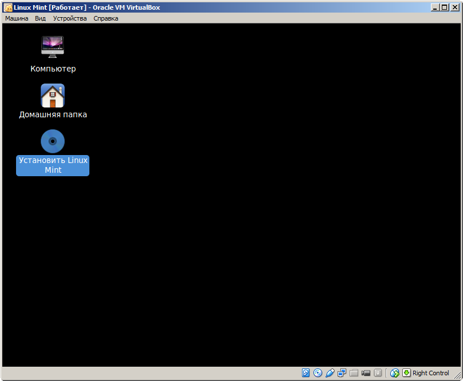Open the Устройства menu
The height and width of the screenshot is (381, 463).
pyautogui.click(x=70, y=18)
